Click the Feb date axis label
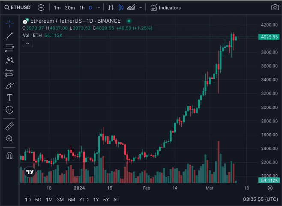The width and height of the screenshot is (282, 206). 147,188
